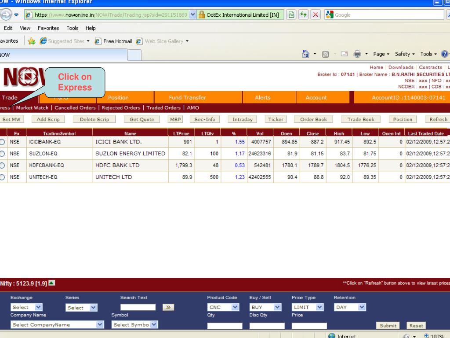Open the Price Type LIMIT dropdown
This screenshot has height=338, width=450.
pyautogui.click(x=308, y=307)
